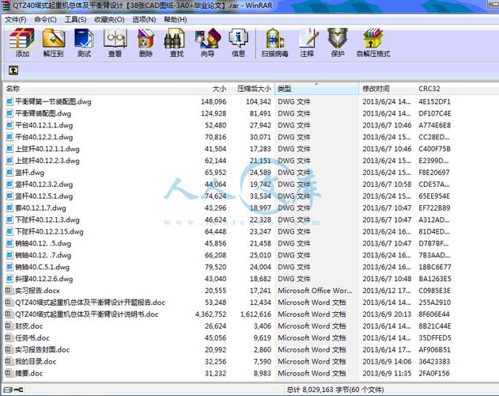Click status bar total 8,029,163 bytes text
Viewport: 499px width, 396px height.
(335, 390)
